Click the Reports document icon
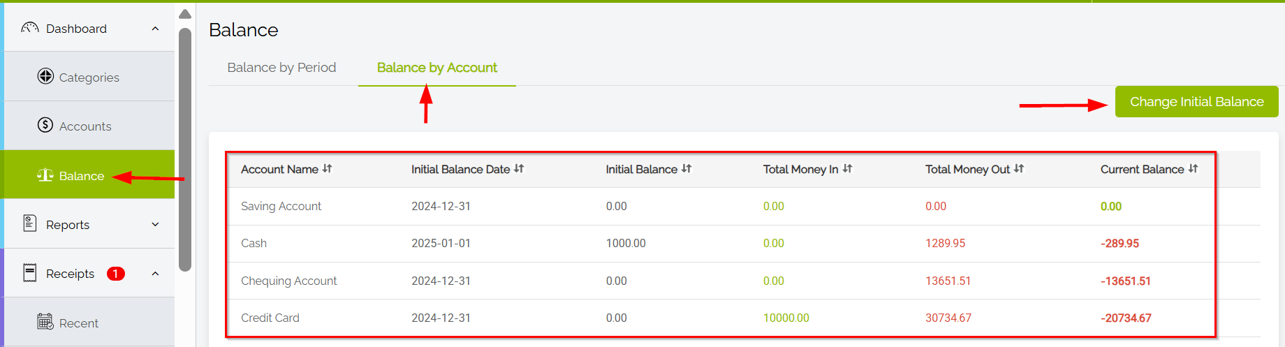Viewport: 1285px width, 347px height. pos(30,223)
